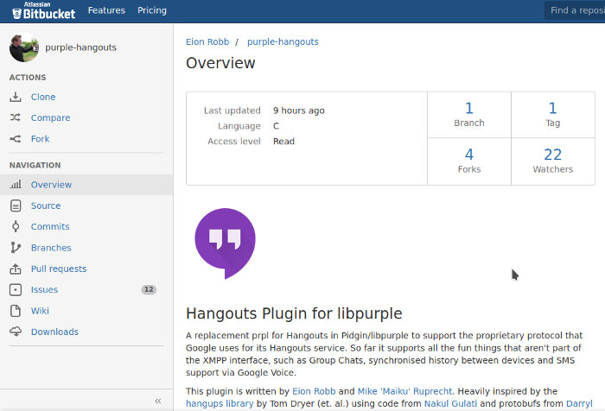Click the Wiki page icon

[x=16, y=310]
